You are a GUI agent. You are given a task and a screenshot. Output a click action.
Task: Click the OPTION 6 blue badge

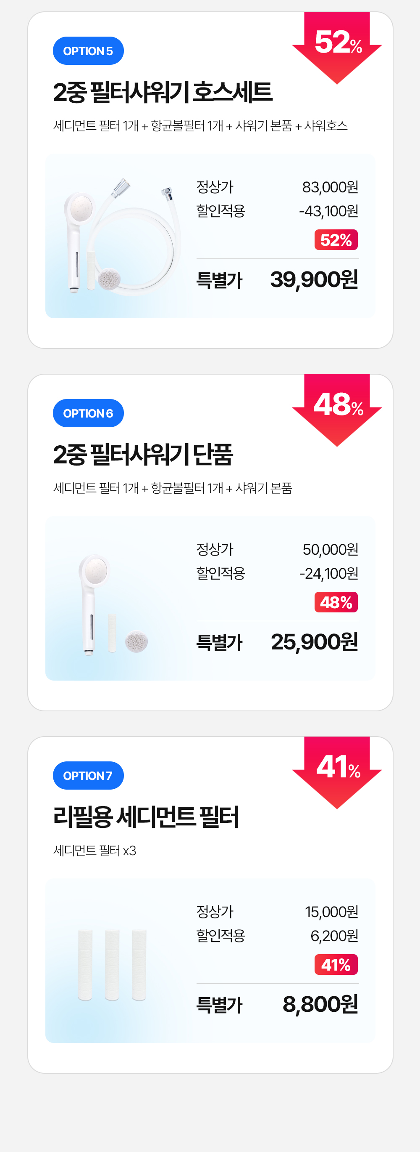click(x=88, y=413)
